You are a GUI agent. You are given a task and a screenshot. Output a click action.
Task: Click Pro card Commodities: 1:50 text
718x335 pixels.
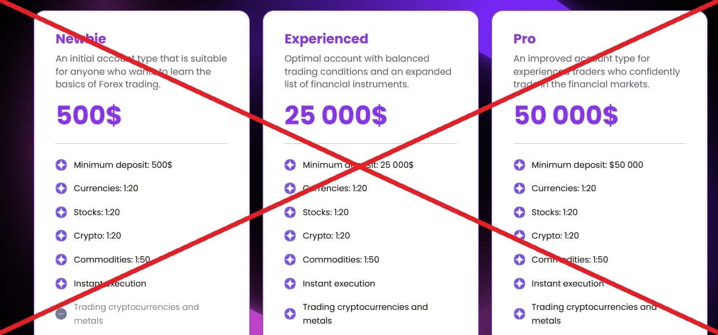click(x=570, y=260)
